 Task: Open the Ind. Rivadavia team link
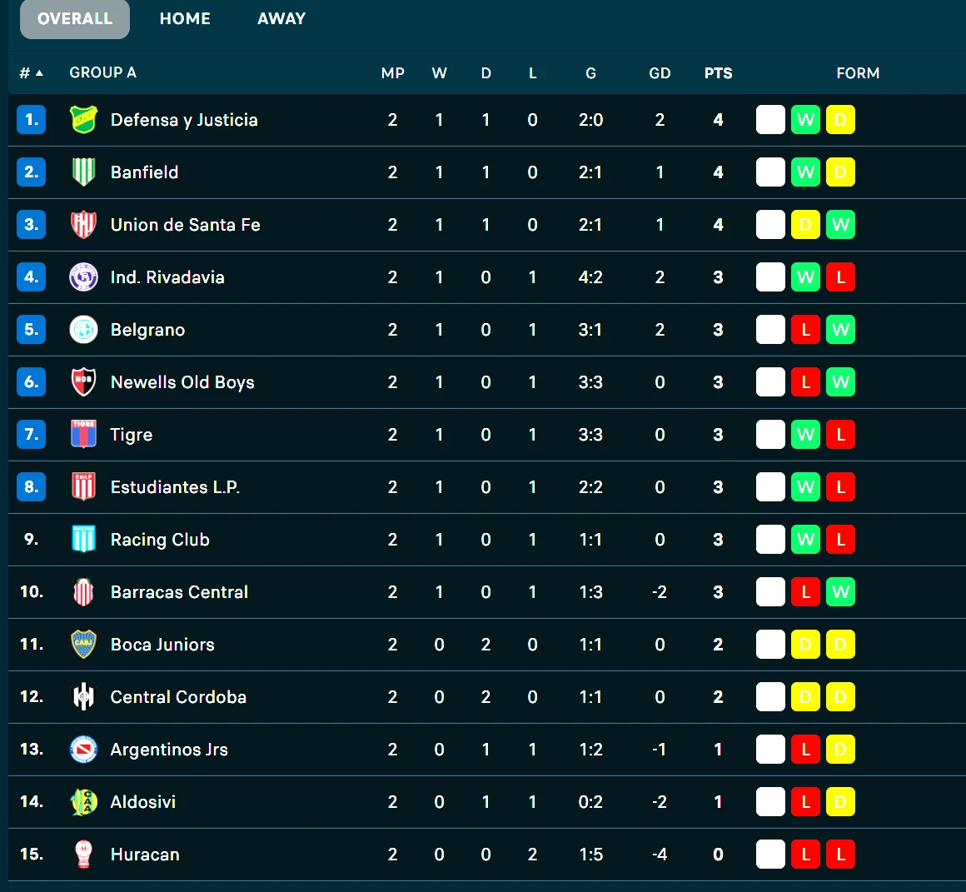coord(167,277)
